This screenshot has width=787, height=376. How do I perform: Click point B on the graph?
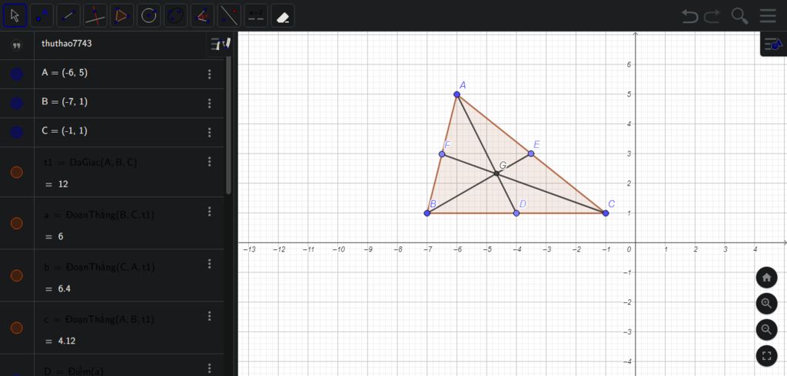point(427,213)
